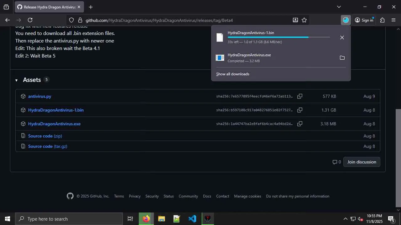Open the Docs footer link
This screenshot has width=401, height=225.
(x=207, y=196)
